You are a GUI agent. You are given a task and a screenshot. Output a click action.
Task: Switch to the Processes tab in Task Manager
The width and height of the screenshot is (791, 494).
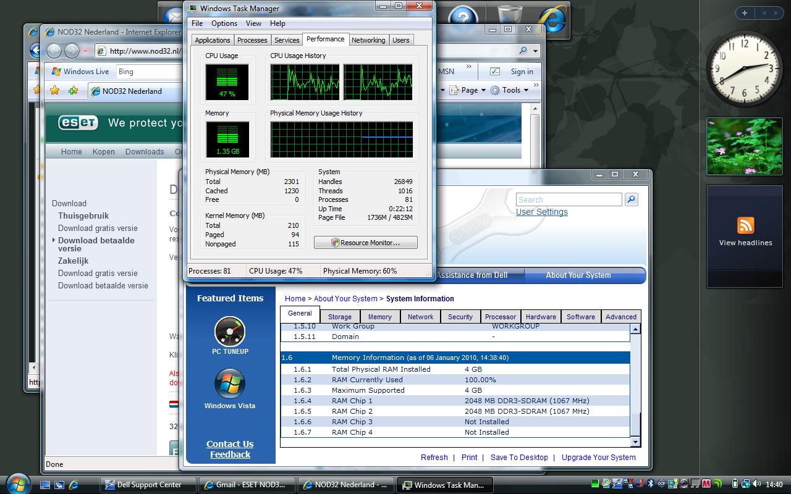(x=252, y=40)
